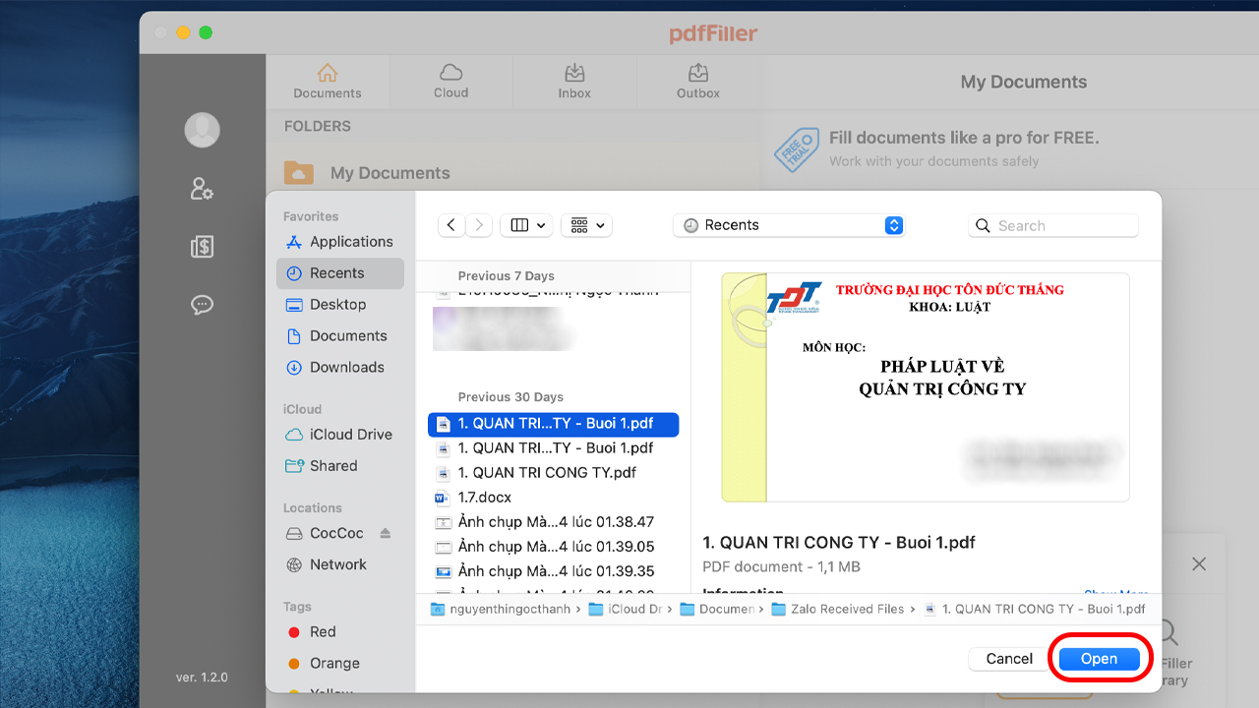Open the Documents tab in pdfFiller

328,81
